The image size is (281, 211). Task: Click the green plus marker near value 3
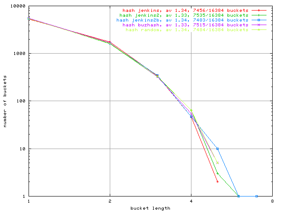[218, 174]
